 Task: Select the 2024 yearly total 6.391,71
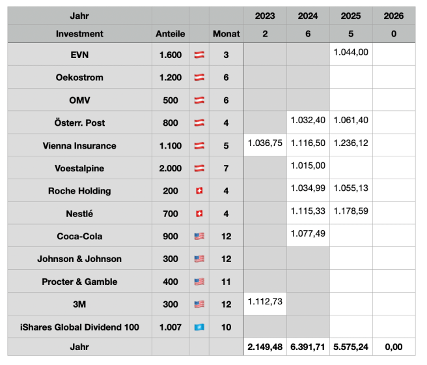308,347
